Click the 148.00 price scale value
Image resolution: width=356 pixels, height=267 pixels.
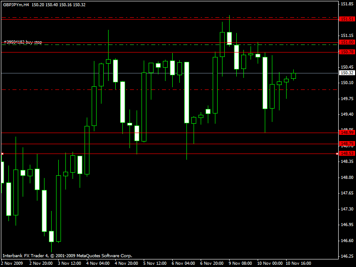347,178
